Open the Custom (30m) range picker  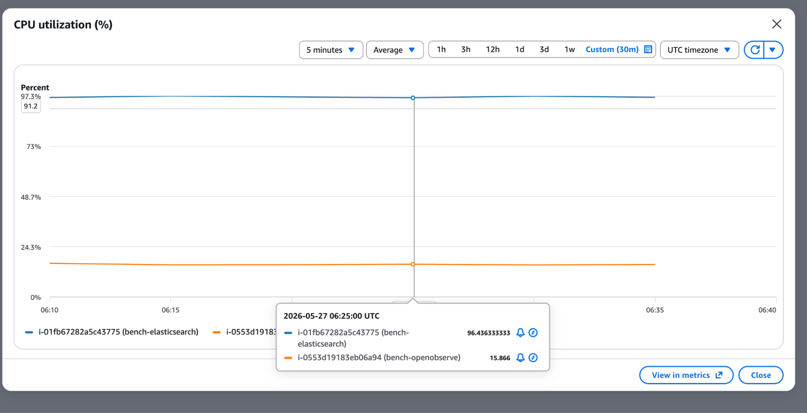[x=618, y=49]
